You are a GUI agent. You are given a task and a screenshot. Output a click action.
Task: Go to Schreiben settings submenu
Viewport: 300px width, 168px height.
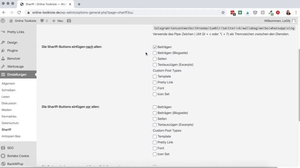(x=8, y=90)
